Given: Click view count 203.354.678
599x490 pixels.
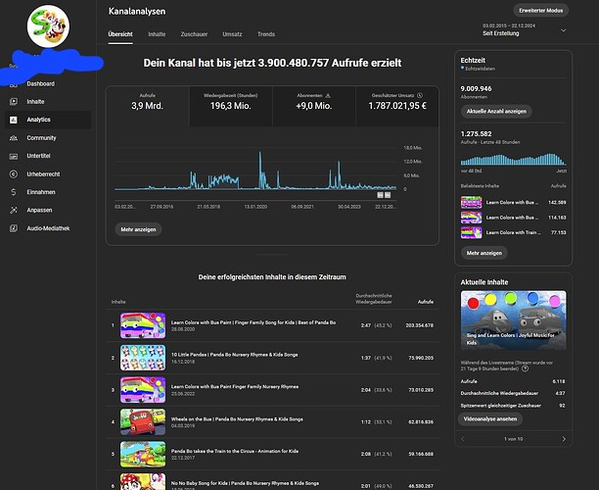Looking at the screenshot, I should 420,325.
